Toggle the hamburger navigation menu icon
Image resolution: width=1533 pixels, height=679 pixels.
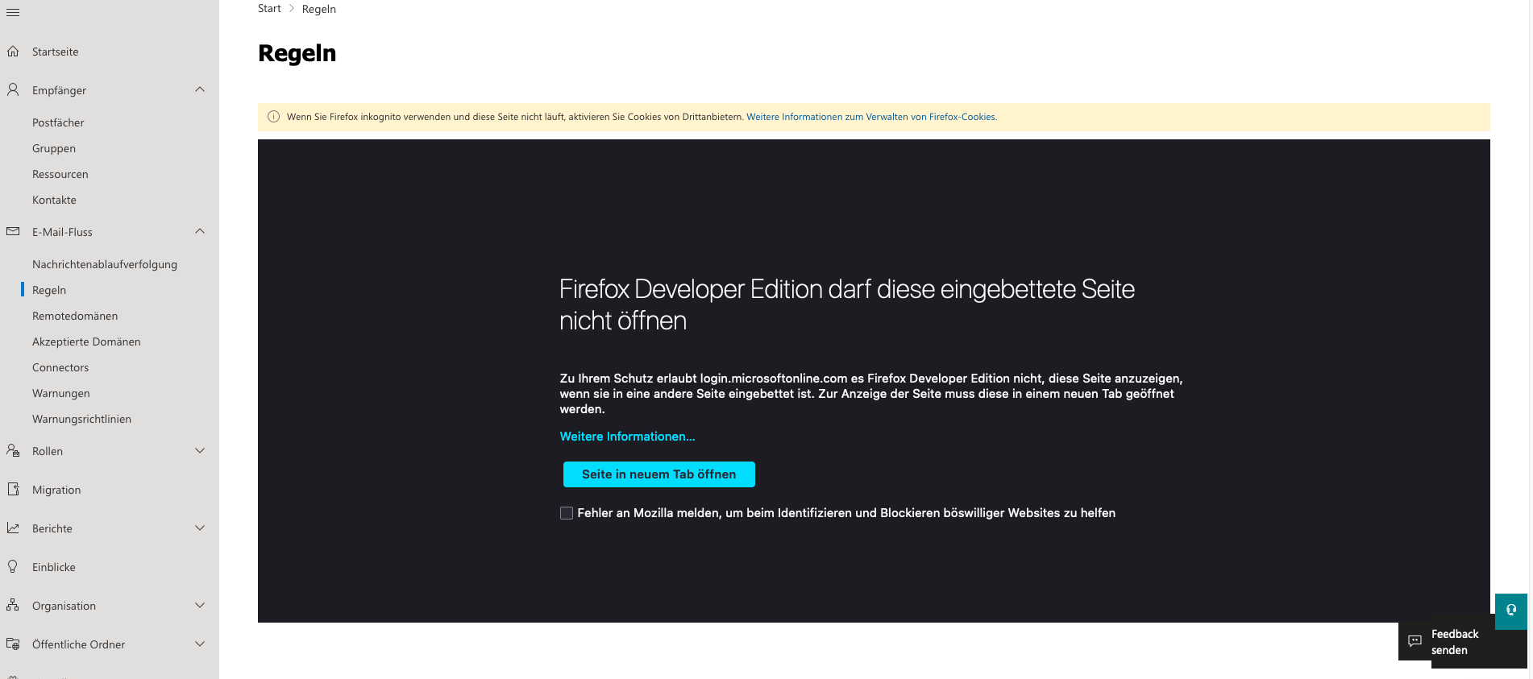tap(13, 12)
